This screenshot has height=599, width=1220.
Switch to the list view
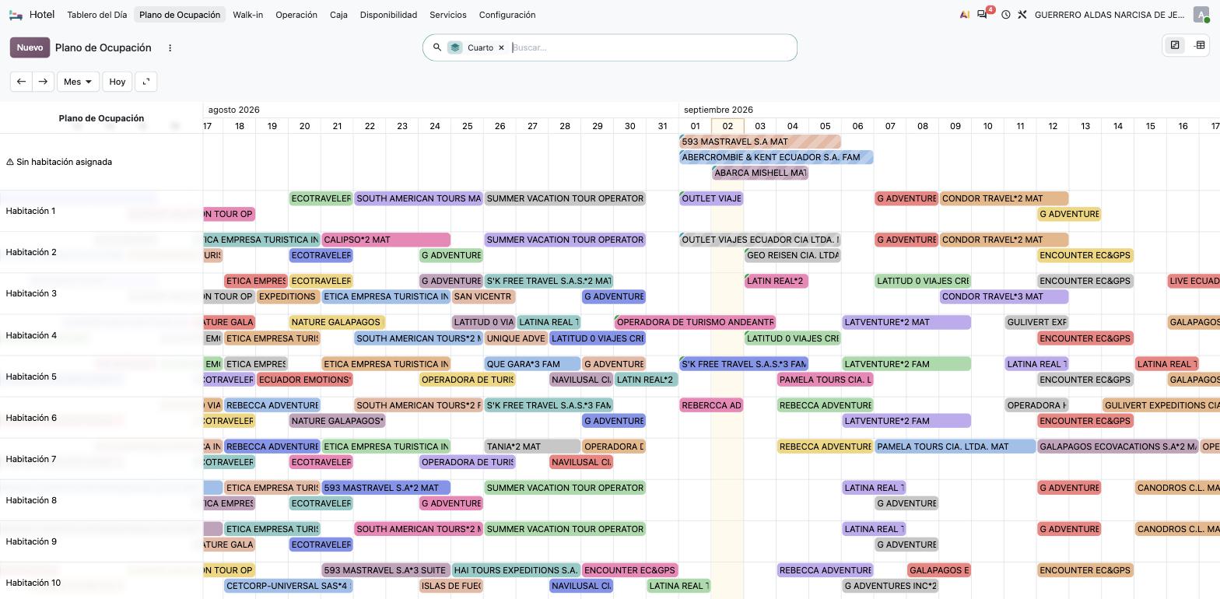tap(1200, 45)
